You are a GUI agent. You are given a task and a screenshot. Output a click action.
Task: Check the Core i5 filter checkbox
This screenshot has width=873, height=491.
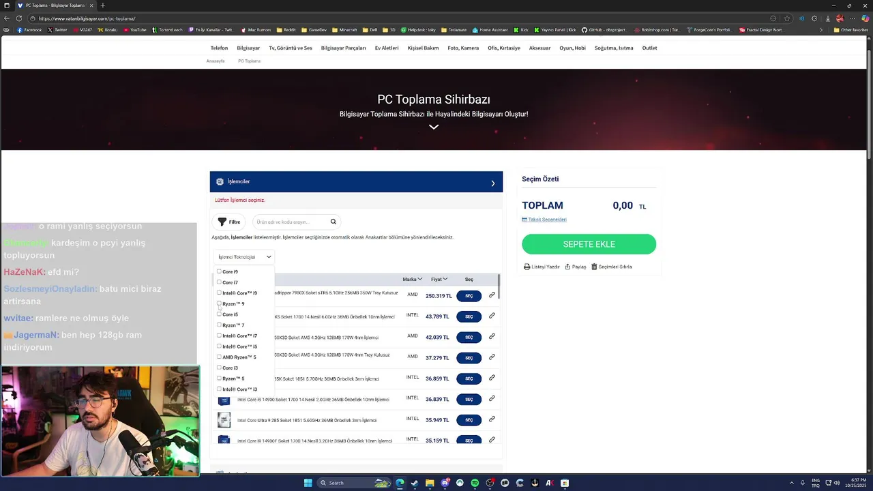point(219,314)
